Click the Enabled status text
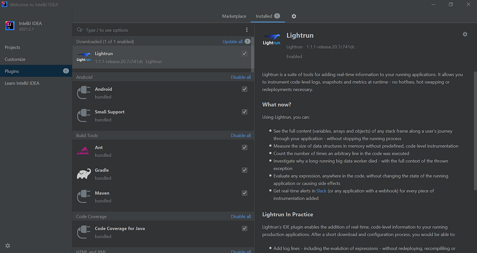 pos(294,57)
